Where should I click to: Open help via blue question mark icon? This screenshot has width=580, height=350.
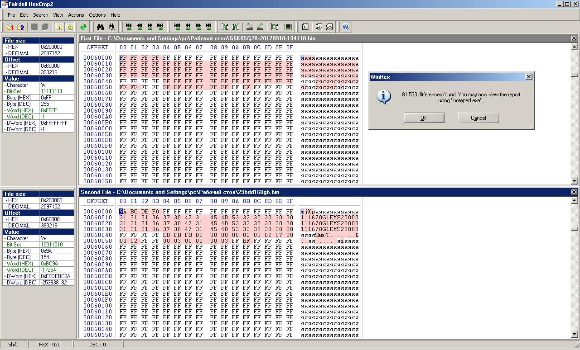(x=346, y=27)
